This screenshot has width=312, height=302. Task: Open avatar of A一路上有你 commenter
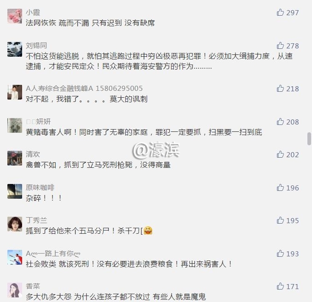point(15,257)
